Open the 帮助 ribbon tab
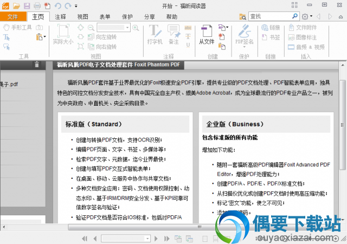This screenshot has height=244, width=347. tap(172, 17)
